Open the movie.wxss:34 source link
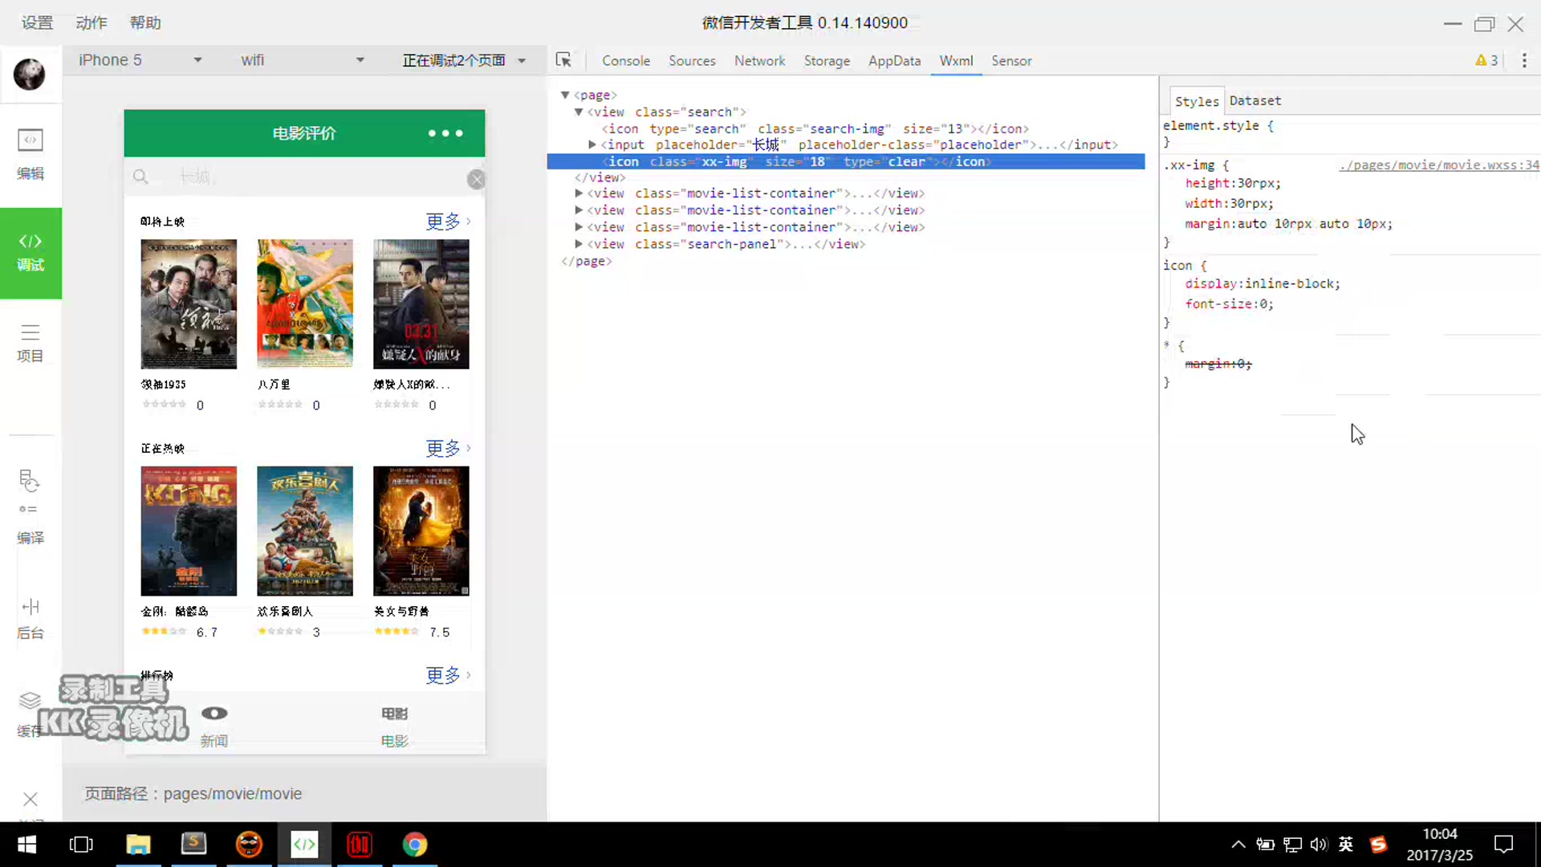This screenshot has height=867, width=1541. coord(1438,165)
